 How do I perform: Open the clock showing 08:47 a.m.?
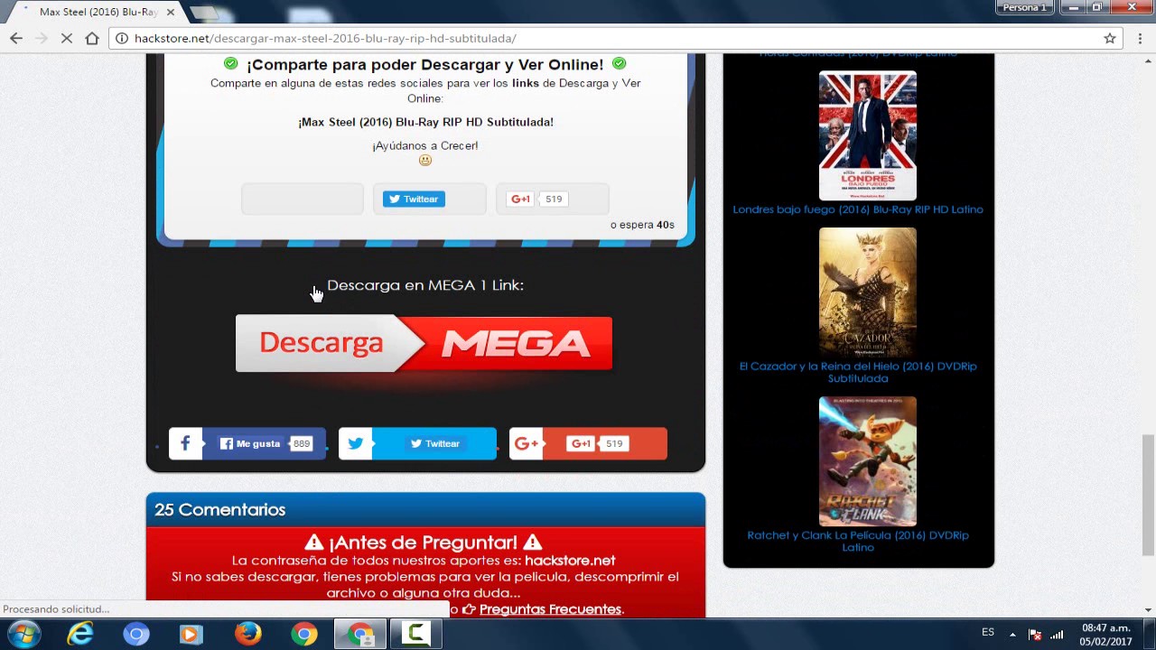pos(1106,635)
